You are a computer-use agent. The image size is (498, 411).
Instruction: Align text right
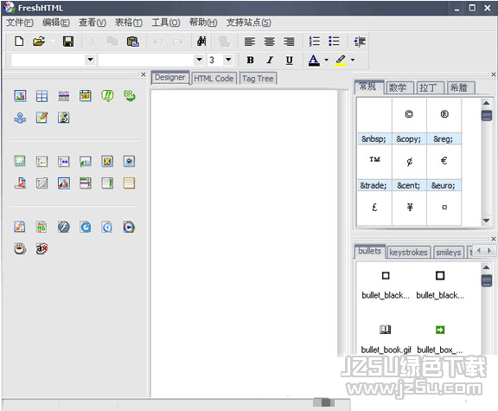(289, 42)
